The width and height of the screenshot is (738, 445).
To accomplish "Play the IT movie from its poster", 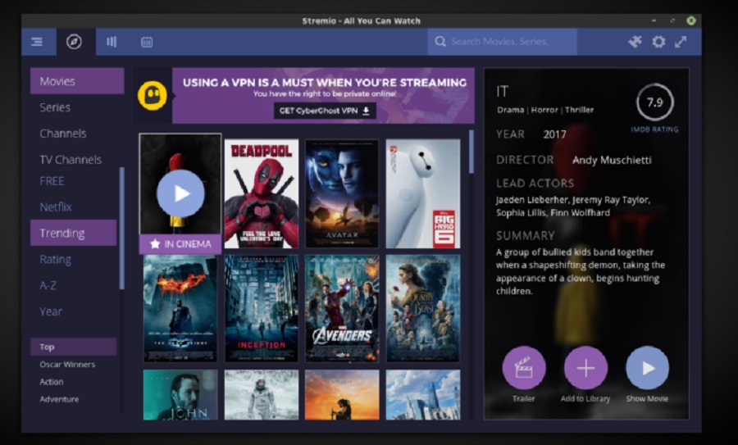I will click(180, 193).
